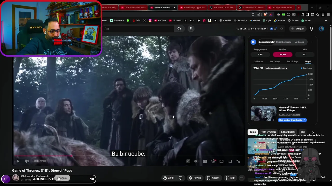
Task: Switch to Genel Görünüm tab
Action: (x=283, y=42)
